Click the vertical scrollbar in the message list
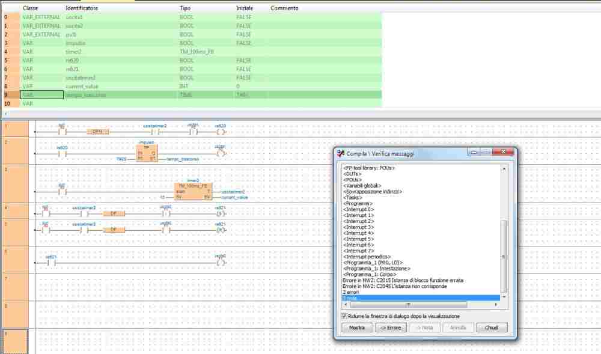The image size is (601, 354). tap(504, 240)
